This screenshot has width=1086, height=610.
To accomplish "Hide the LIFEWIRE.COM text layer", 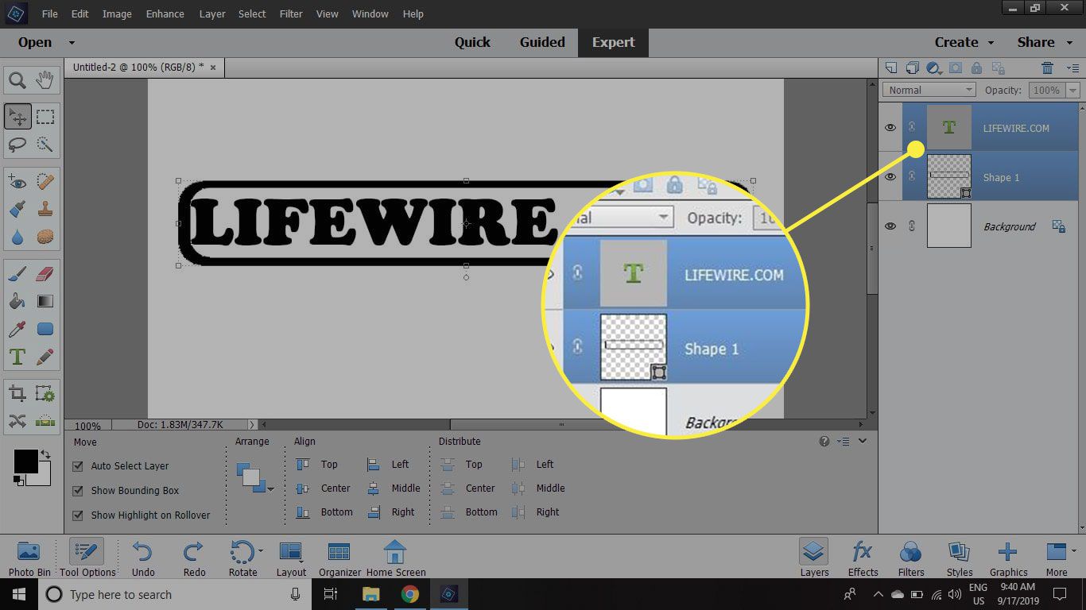I will [890, 128].
